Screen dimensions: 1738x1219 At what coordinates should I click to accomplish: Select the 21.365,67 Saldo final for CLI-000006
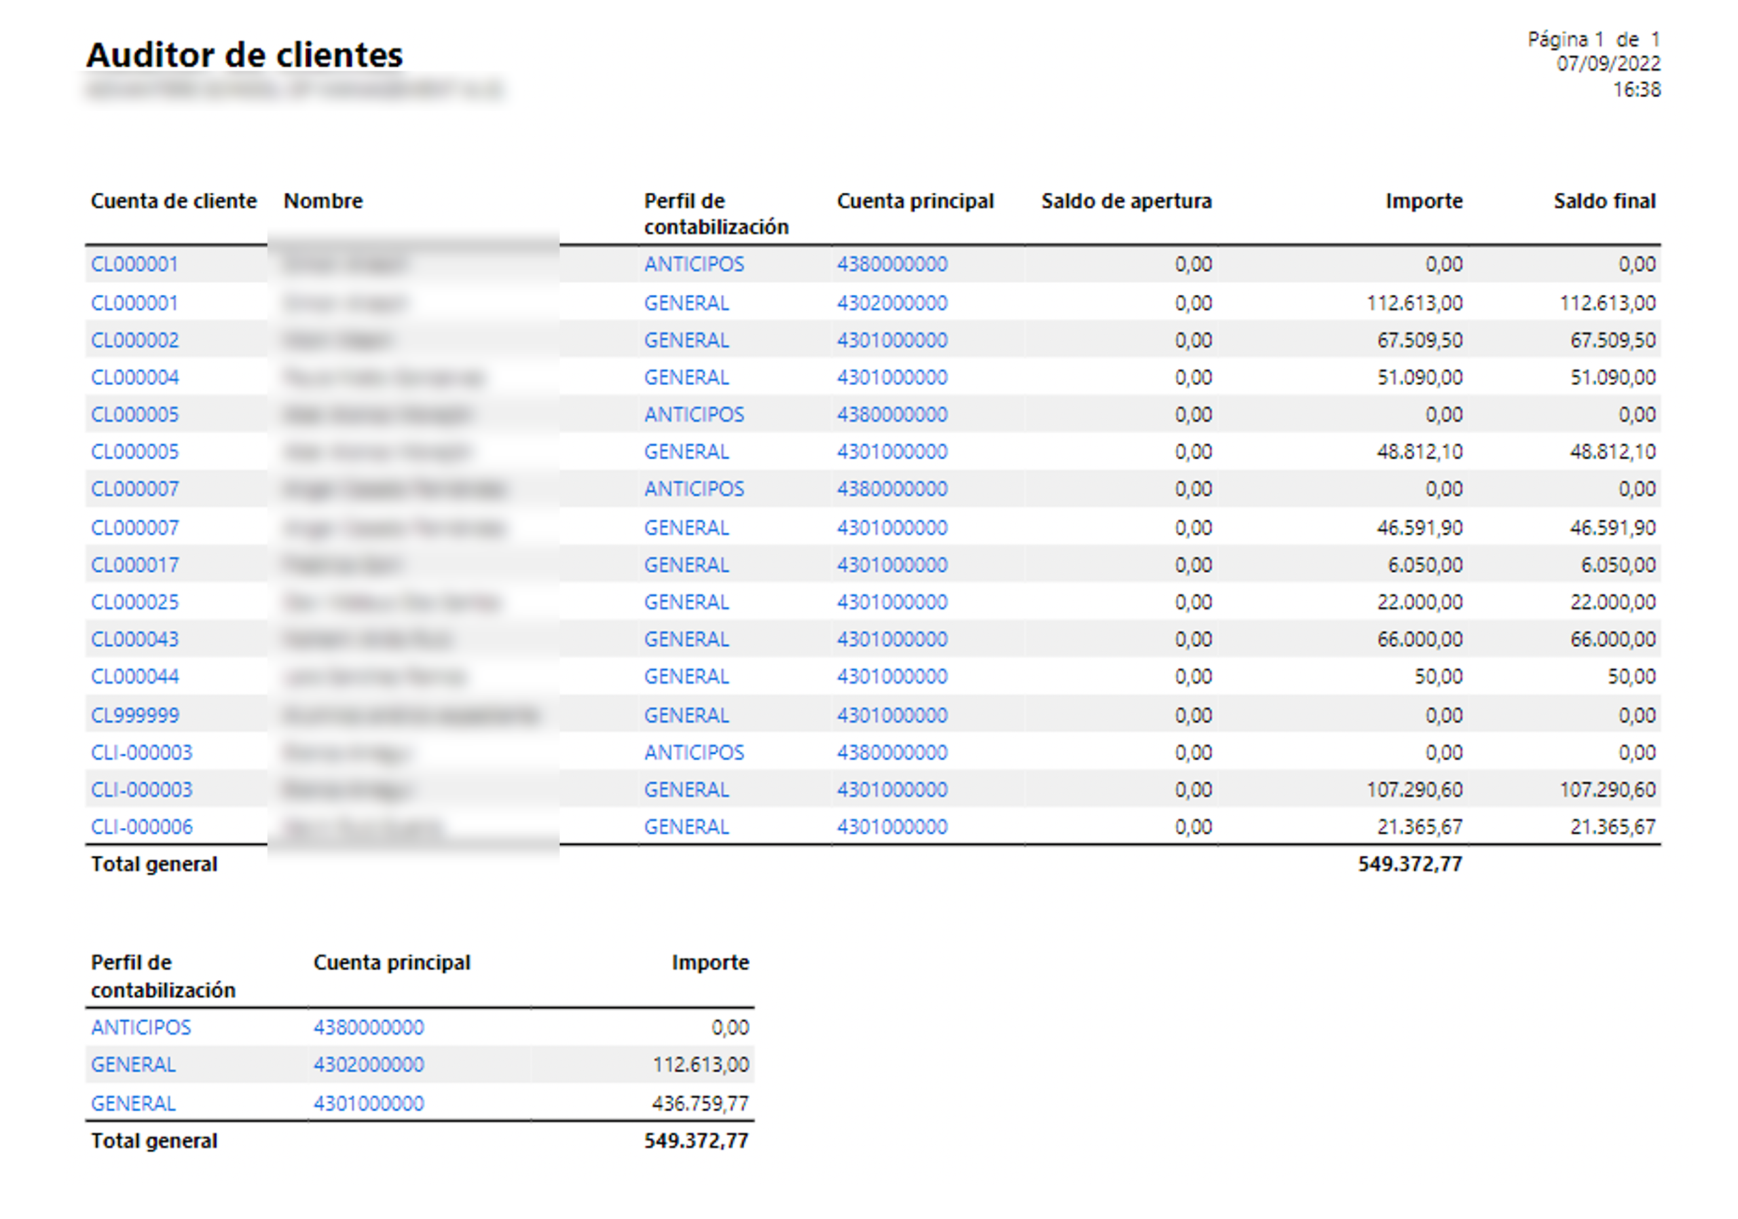[1612, 826]
